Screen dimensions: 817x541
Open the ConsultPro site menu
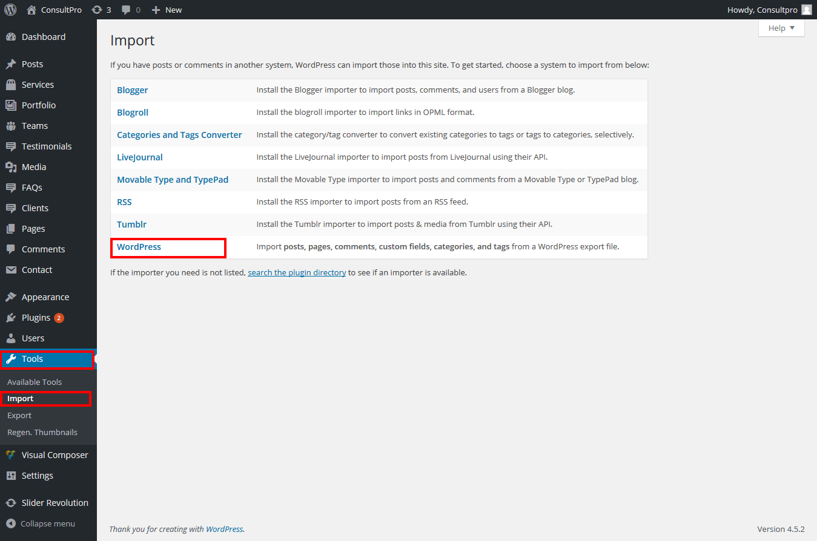pyautogui.click(x=61, y=10)
